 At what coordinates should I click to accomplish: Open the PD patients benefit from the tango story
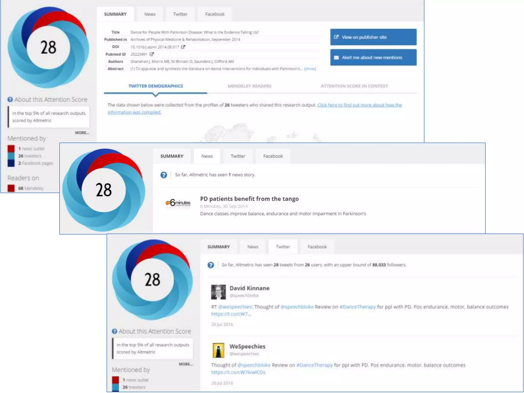click(249, 199)
